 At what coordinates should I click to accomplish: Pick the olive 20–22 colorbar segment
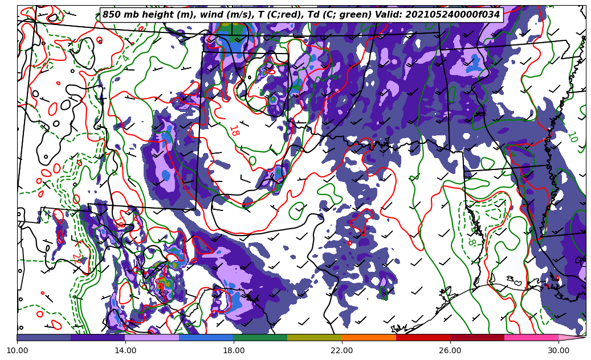click(315, 337)
